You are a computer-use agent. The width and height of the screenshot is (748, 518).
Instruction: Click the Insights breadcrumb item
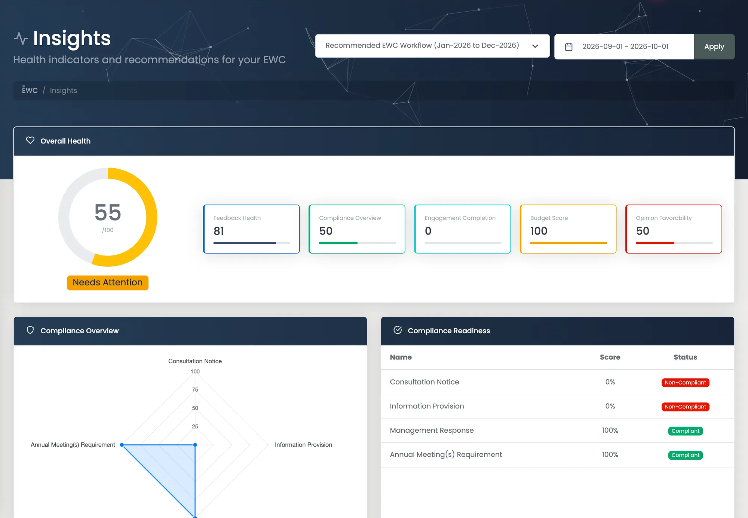tap(64, 91)
